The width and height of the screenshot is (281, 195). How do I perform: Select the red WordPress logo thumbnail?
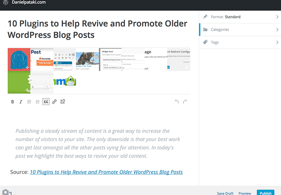coord(19,60)
